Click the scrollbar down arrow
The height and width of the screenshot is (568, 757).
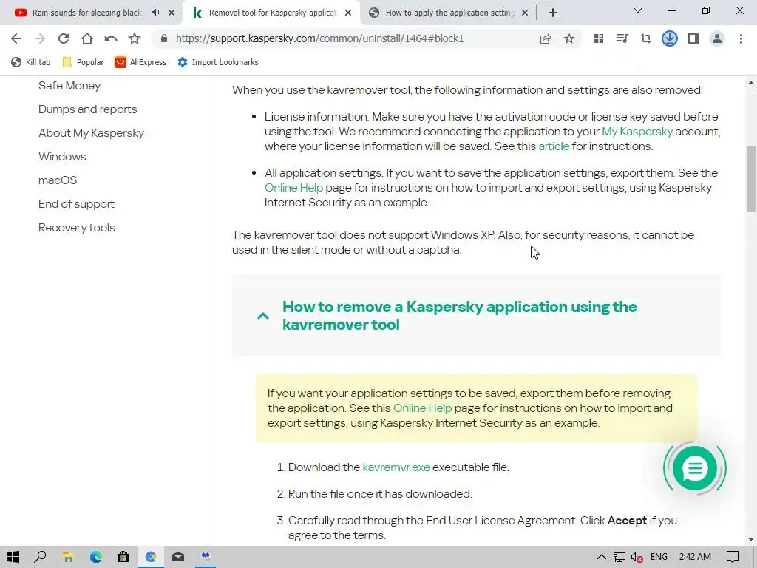click(x=751, y=539)
